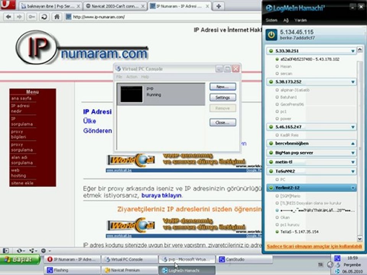
Task: Close the Navicat 2003 tab
Action: [143, 6]
